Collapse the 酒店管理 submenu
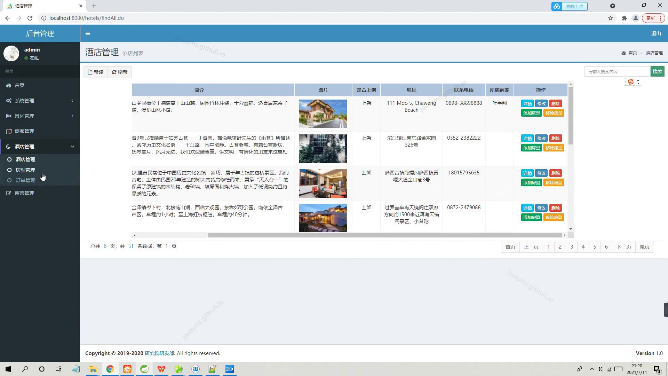Screen dimensions: 668x376 [72, 147]
